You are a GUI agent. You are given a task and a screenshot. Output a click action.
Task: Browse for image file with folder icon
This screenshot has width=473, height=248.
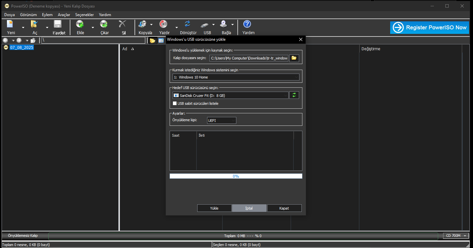(x=294, y=58)
